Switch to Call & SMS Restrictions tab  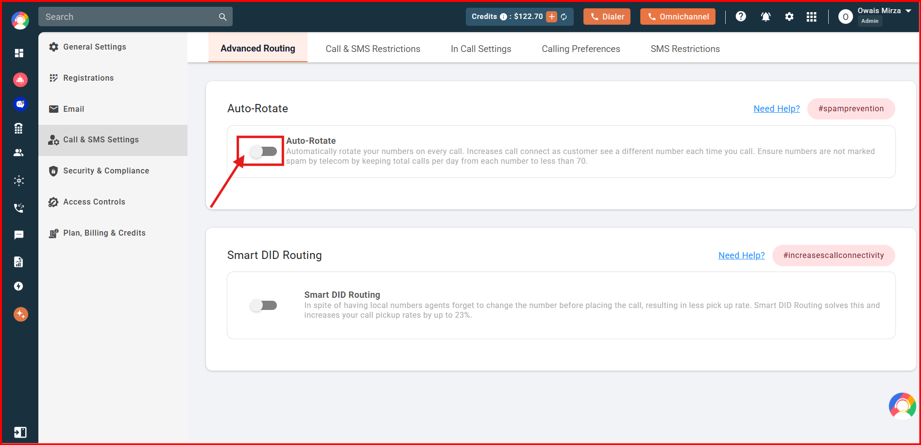pyautogui.click(x=373, y=49)
